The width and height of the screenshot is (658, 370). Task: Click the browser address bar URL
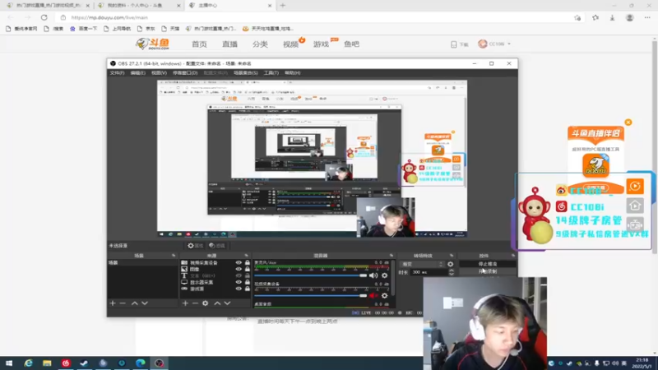tap(109, 17)
